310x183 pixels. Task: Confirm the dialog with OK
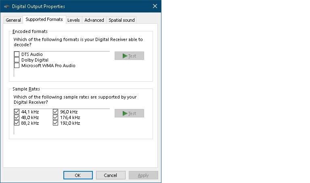pos(78,175)
